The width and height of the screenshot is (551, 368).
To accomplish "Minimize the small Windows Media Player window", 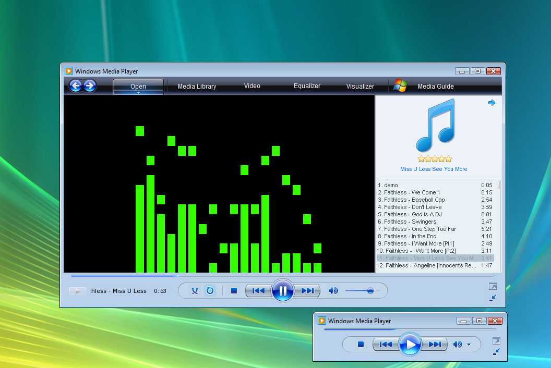I will pyautogui.click(x=463, y=321).
